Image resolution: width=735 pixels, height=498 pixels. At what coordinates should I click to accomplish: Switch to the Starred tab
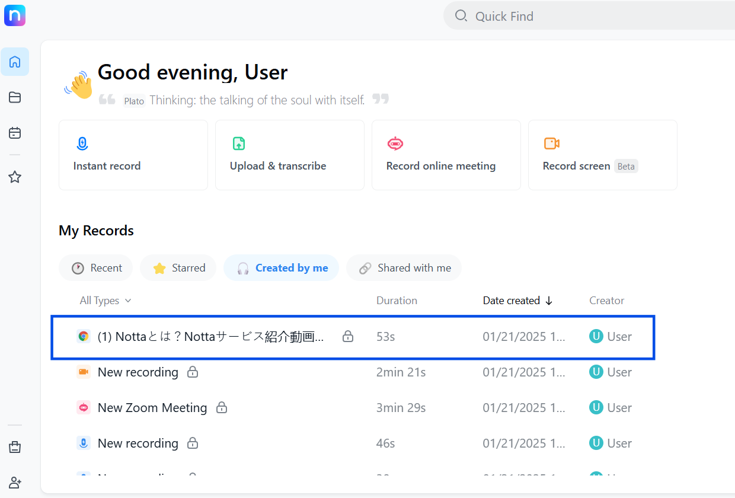pyautogui.click(x=178, y=268)
